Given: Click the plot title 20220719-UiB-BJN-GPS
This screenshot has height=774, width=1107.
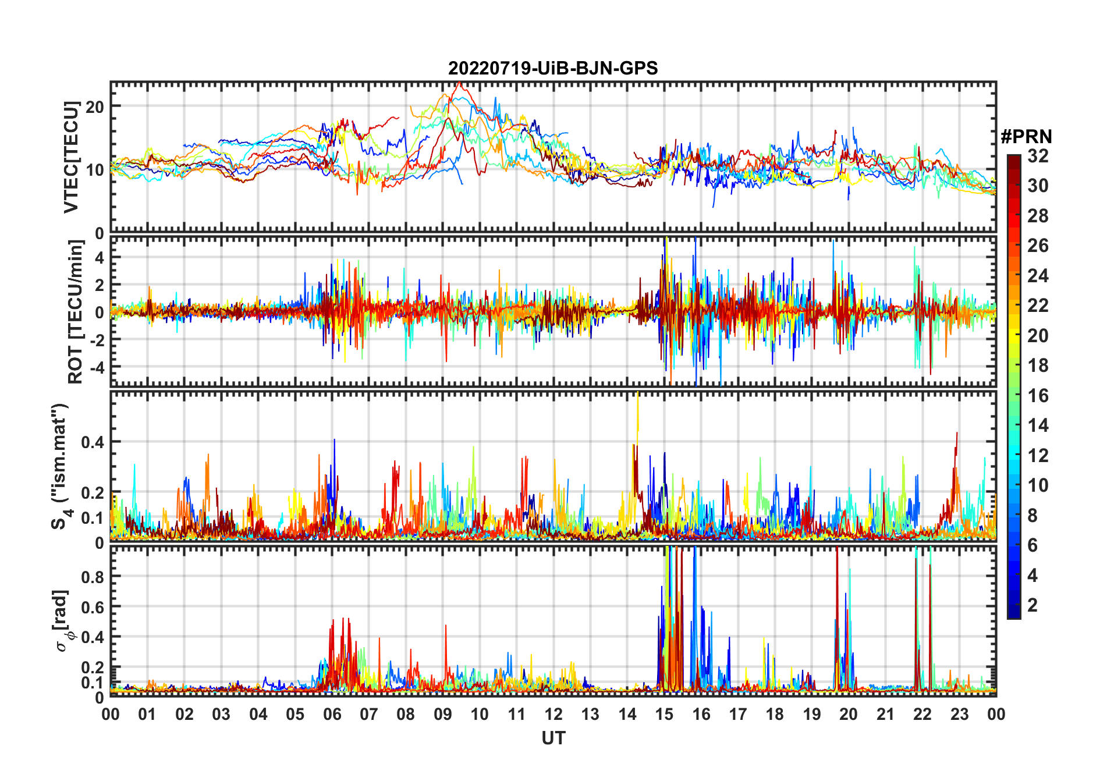Looking at the screenshot, I should [x=553, y=69].
